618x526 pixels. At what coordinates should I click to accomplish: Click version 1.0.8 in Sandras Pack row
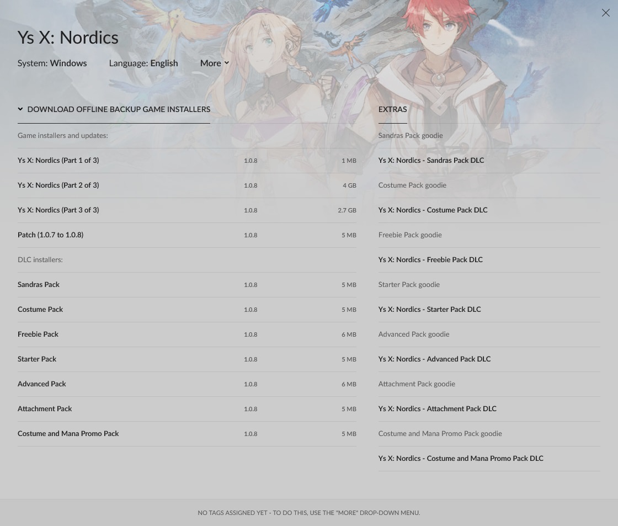click(x=251, y=285)
